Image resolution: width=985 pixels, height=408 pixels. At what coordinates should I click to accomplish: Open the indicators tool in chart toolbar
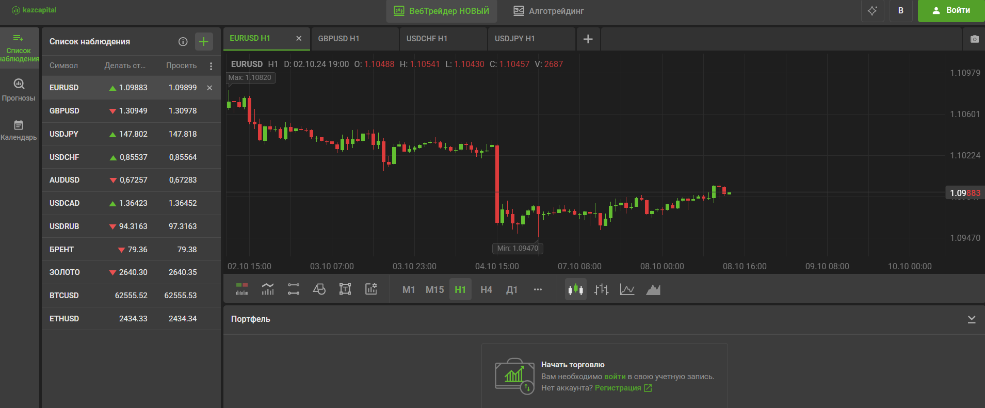[267, 289]
